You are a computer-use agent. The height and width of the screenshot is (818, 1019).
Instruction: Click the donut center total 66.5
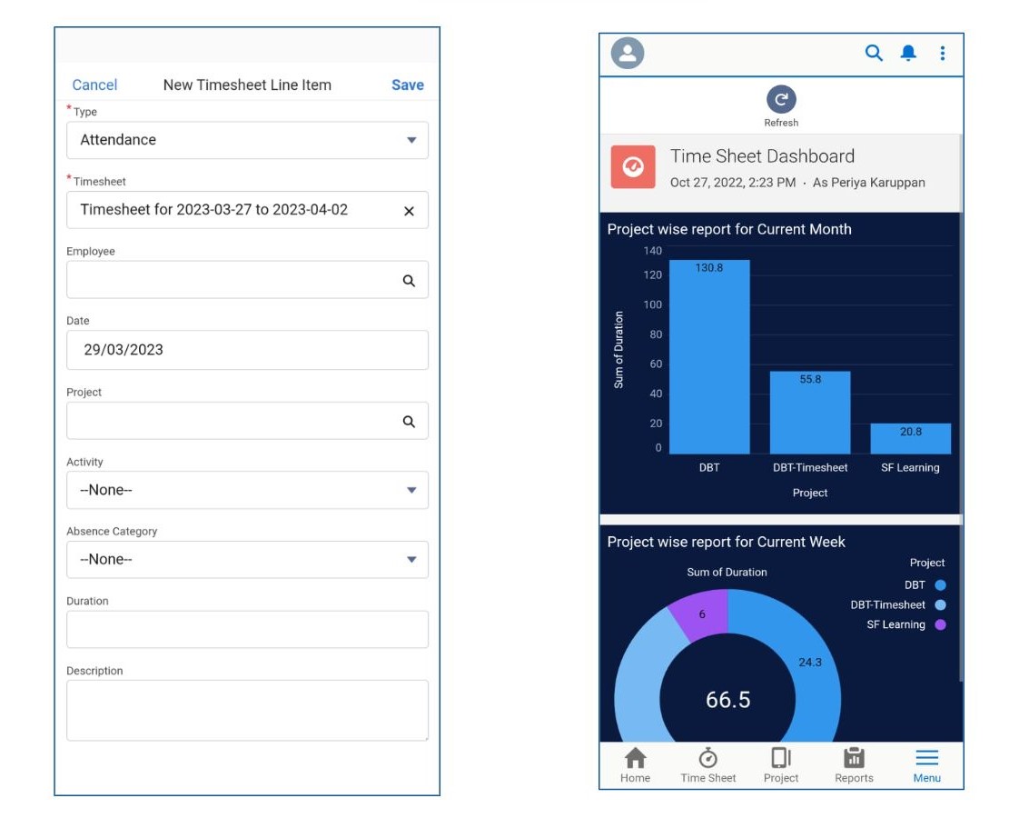tap(727, 700)
